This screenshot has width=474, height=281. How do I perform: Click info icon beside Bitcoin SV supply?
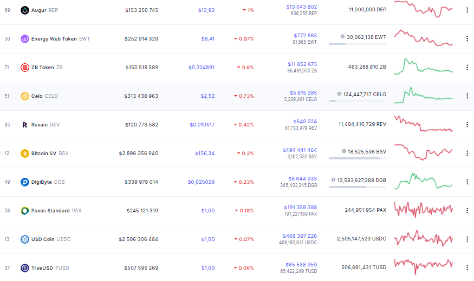click(x=343, y=151)
